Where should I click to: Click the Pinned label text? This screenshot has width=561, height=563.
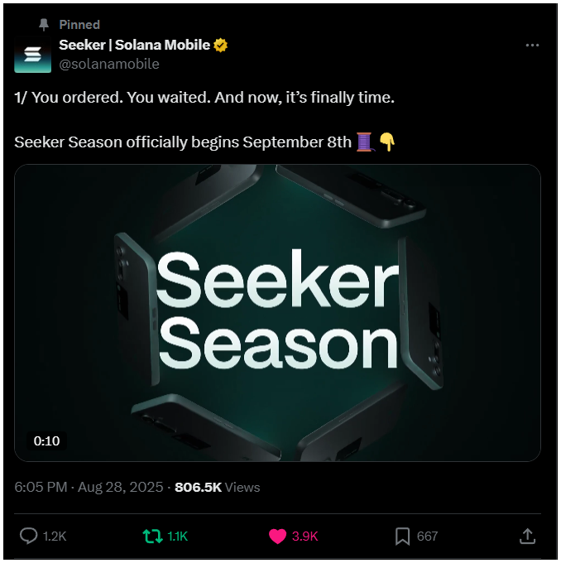pyautogui.click(x=79, y=24)
